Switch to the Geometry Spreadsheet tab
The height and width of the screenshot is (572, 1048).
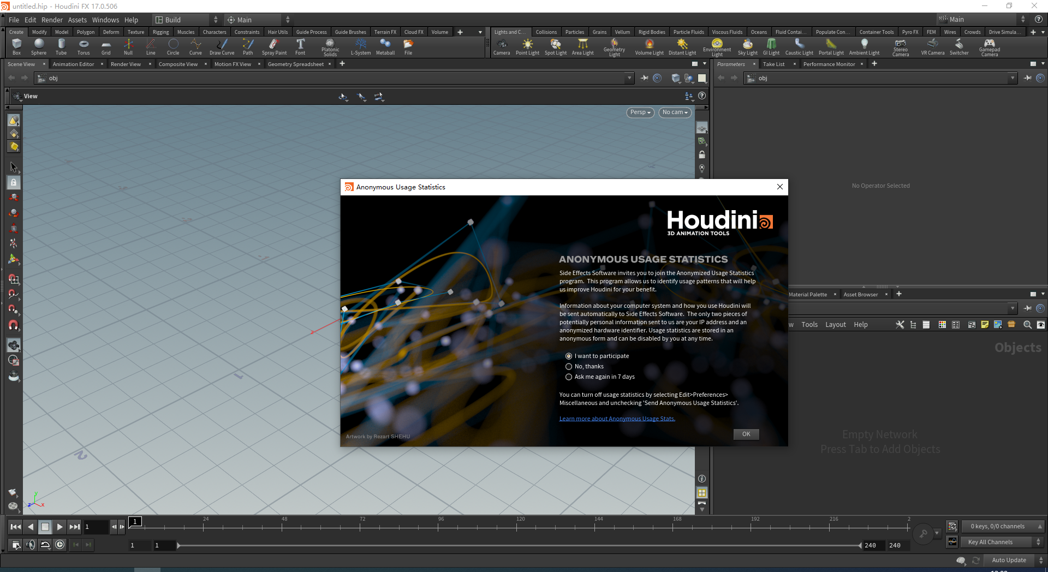295,64
